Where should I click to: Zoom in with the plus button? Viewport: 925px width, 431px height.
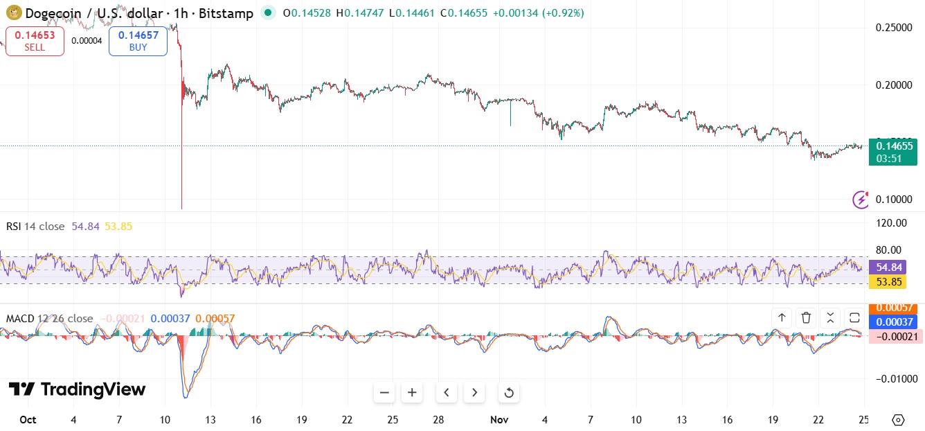coord(412,393)
